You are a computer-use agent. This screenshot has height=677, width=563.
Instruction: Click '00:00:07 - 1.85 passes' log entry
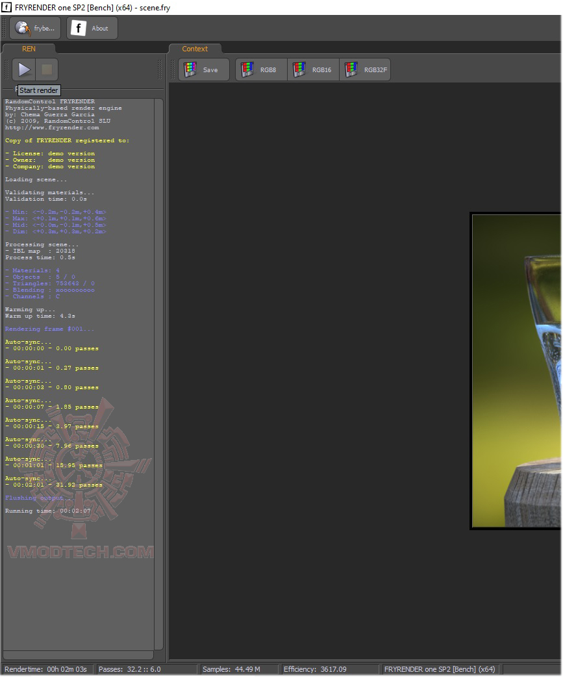click(x=52, y=407)
